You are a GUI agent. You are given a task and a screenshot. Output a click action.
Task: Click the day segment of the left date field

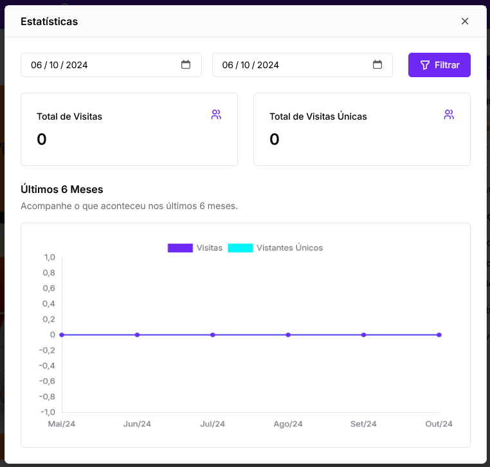(36, 65)
